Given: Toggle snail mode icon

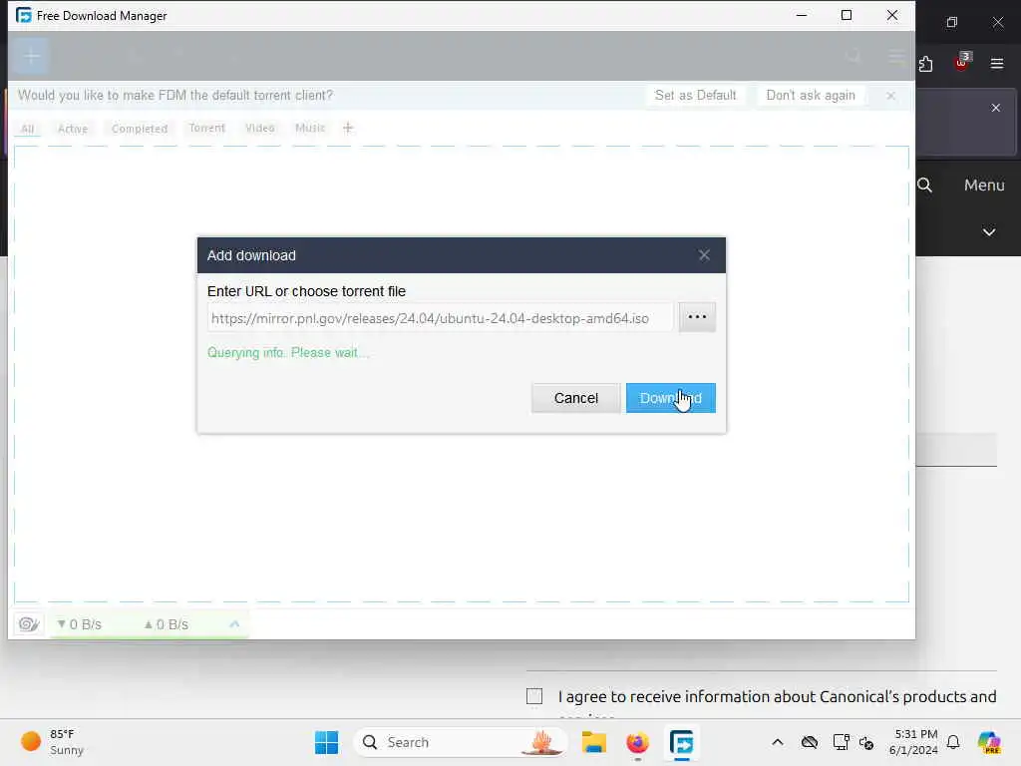Looking at the screenshot, I should pyautogui.click(x=29, y=624).
